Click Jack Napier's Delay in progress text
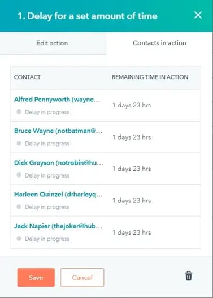Screen dimensions: 213x298 tap(47, 239)
